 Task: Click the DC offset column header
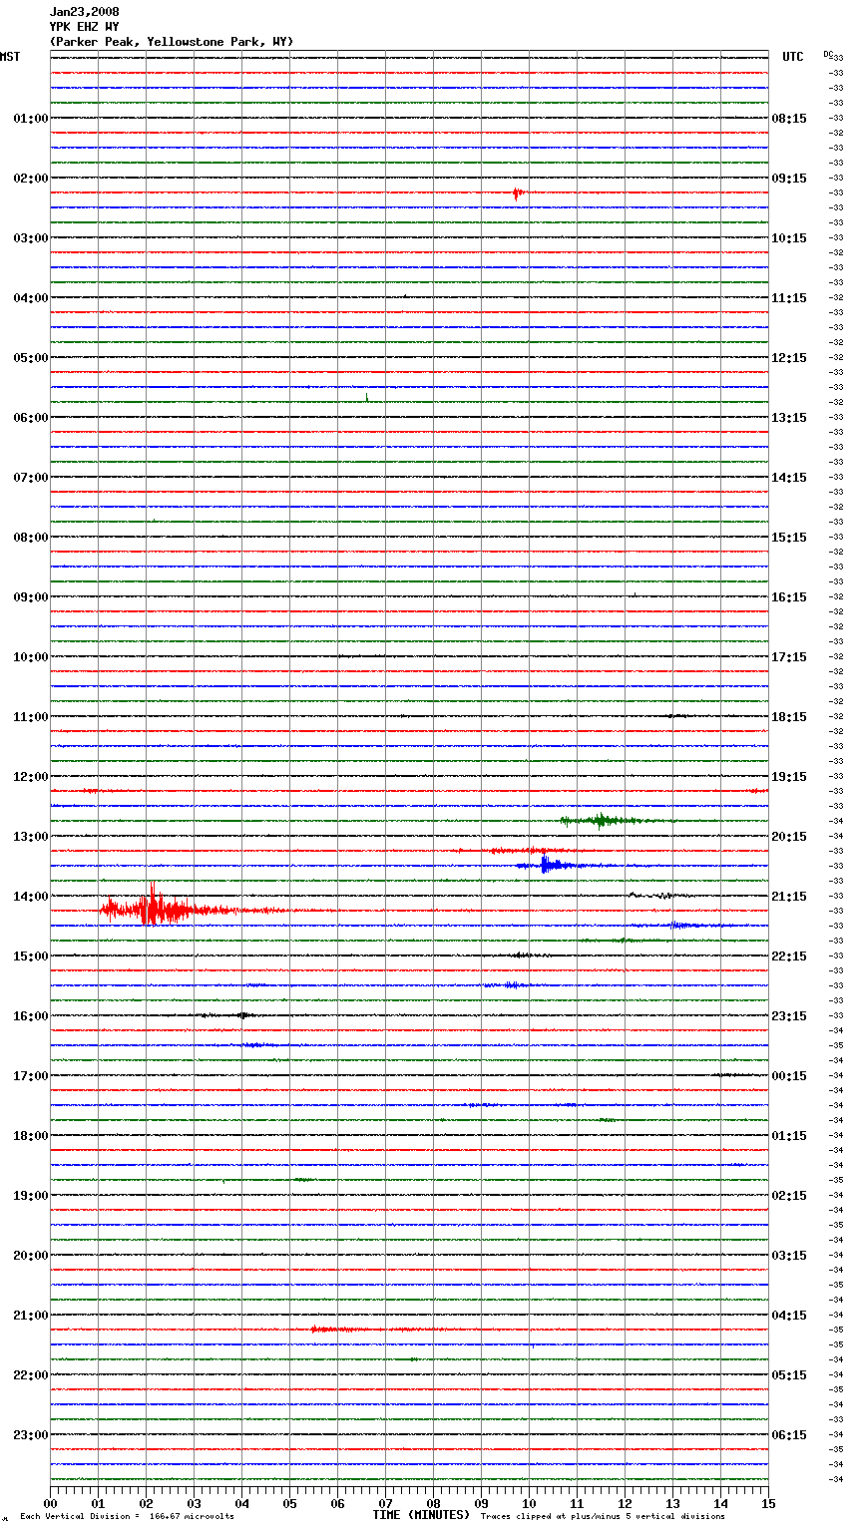click(x=828, y=54)
